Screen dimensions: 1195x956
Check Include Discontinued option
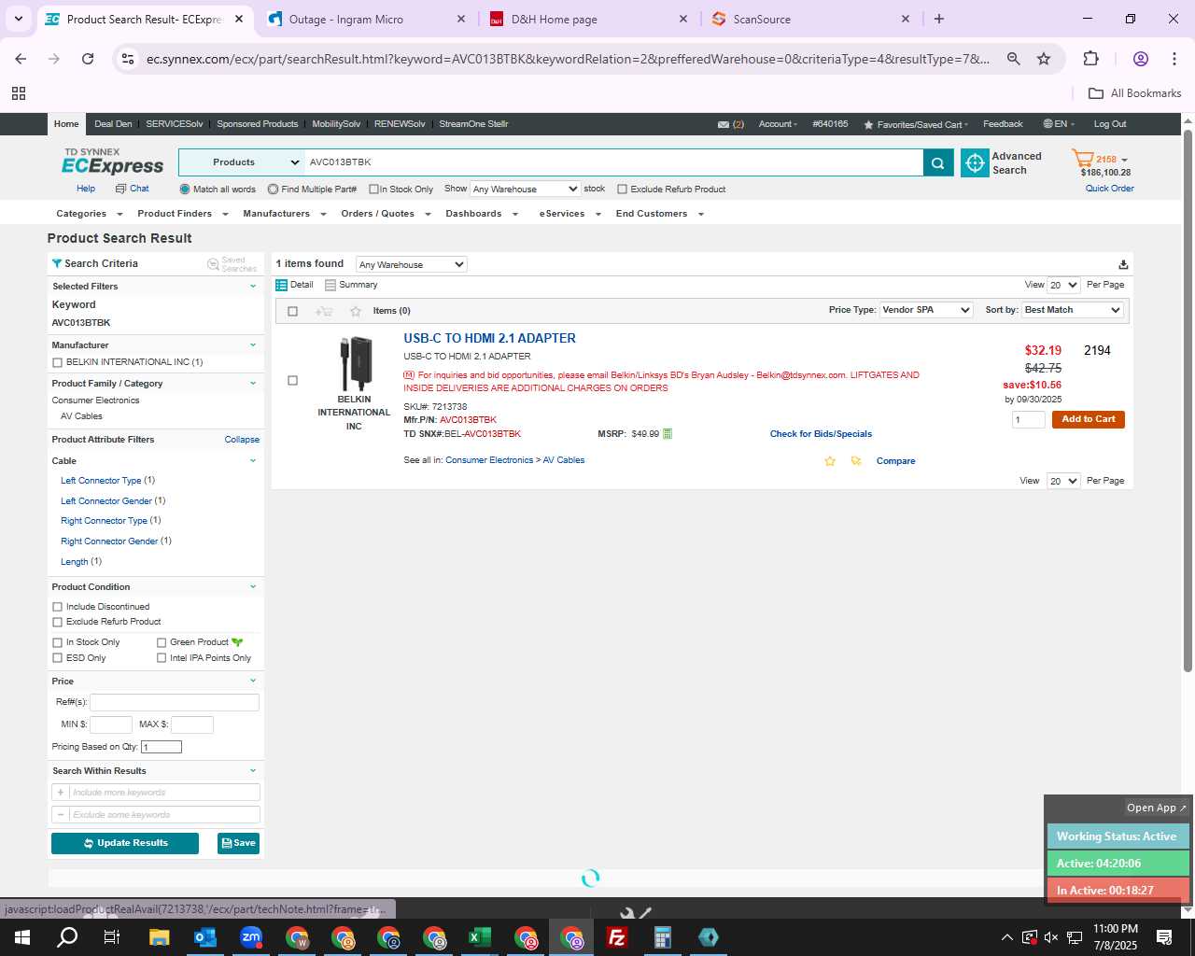[x=57, y=607]
